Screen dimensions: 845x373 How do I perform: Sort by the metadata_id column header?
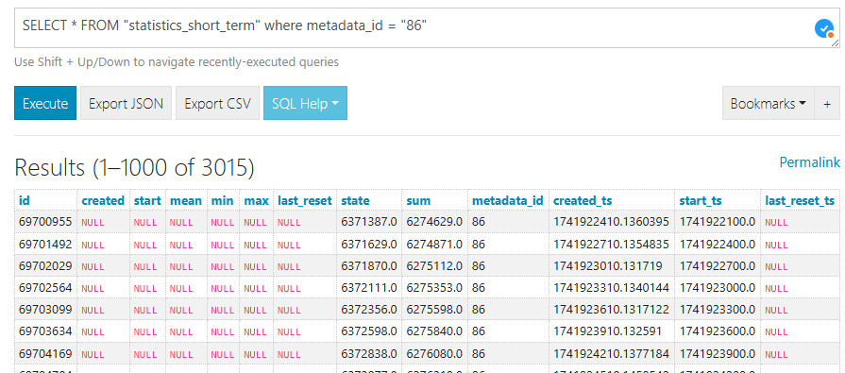pyautogui.click(x=508, y=201)
